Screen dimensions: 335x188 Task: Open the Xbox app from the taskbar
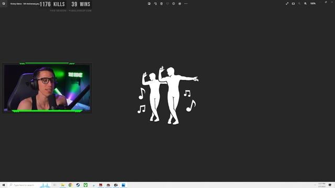point(85,185)
